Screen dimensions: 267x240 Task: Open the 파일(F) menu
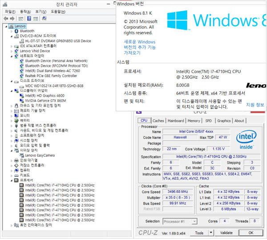click(10, 12)
